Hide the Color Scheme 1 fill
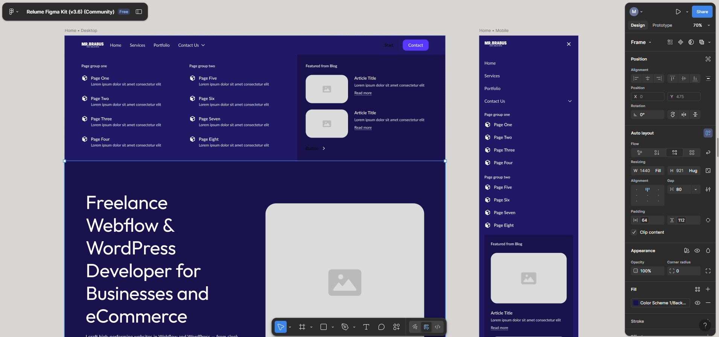Image resolution: width=719 pixels, height=337 pixels. point(698,303)
